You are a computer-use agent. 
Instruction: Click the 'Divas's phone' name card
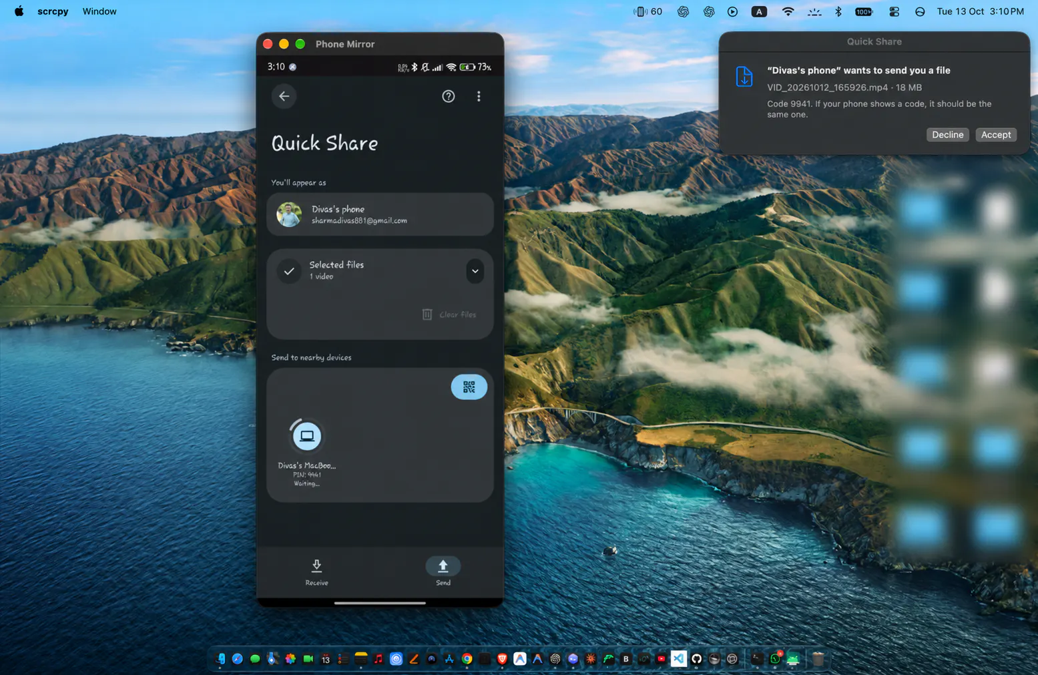pos(380,214)
